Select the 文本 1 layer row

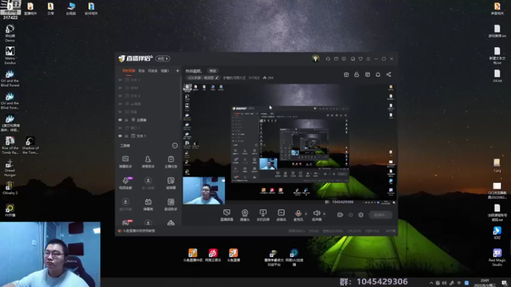tap(148, 136)
